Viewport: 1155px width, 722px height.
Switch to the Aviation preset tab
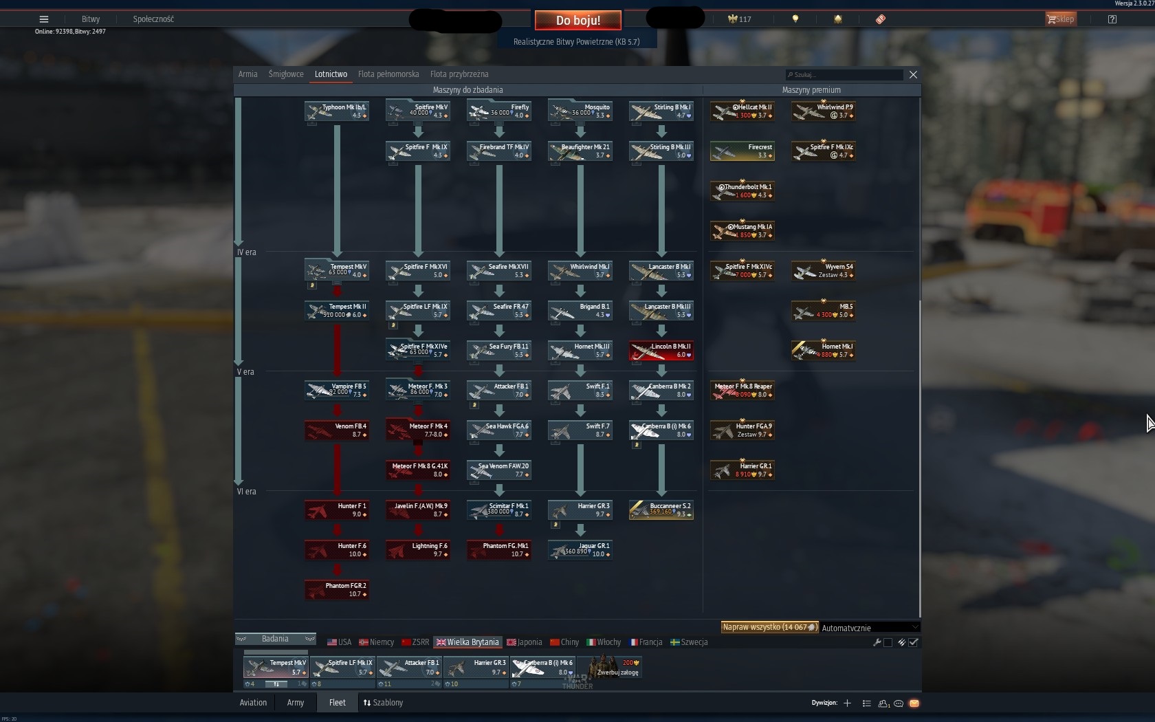pyautogui.click(x=253, y=703)
